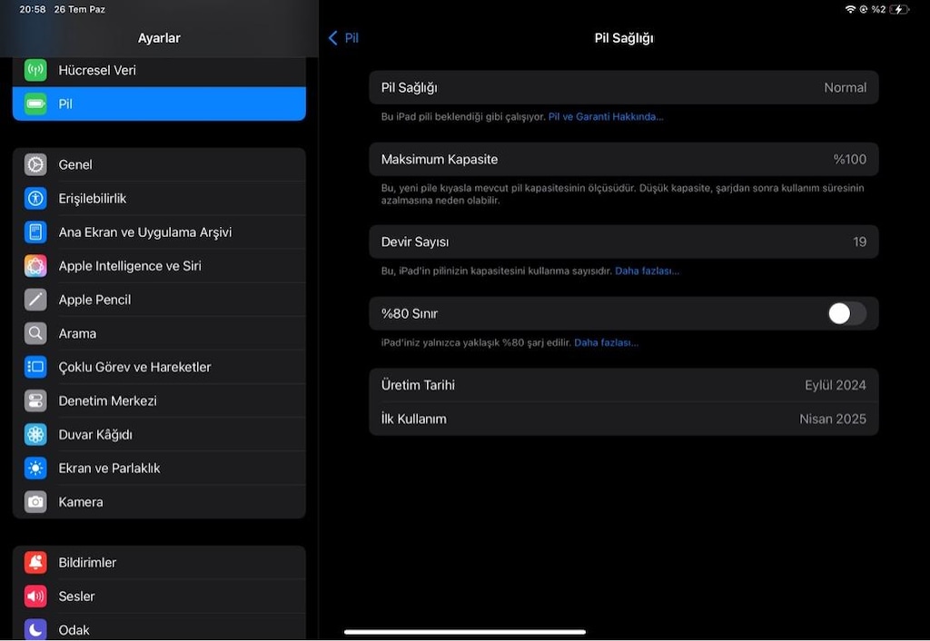This screenshot has height=641, width=930.
Task: Open Ana Ekran ve Uygulama Arşivi label
Action: tap(144, 232)
